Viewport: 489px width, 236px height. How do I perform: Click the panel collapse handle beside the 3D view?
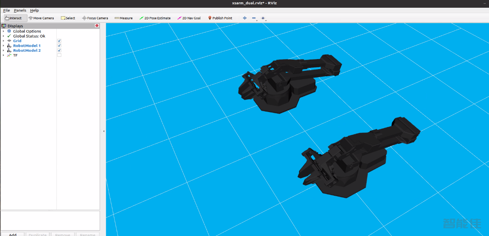point(104,131)
